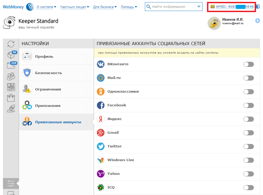Click the Yahoo logo icon

101,174
